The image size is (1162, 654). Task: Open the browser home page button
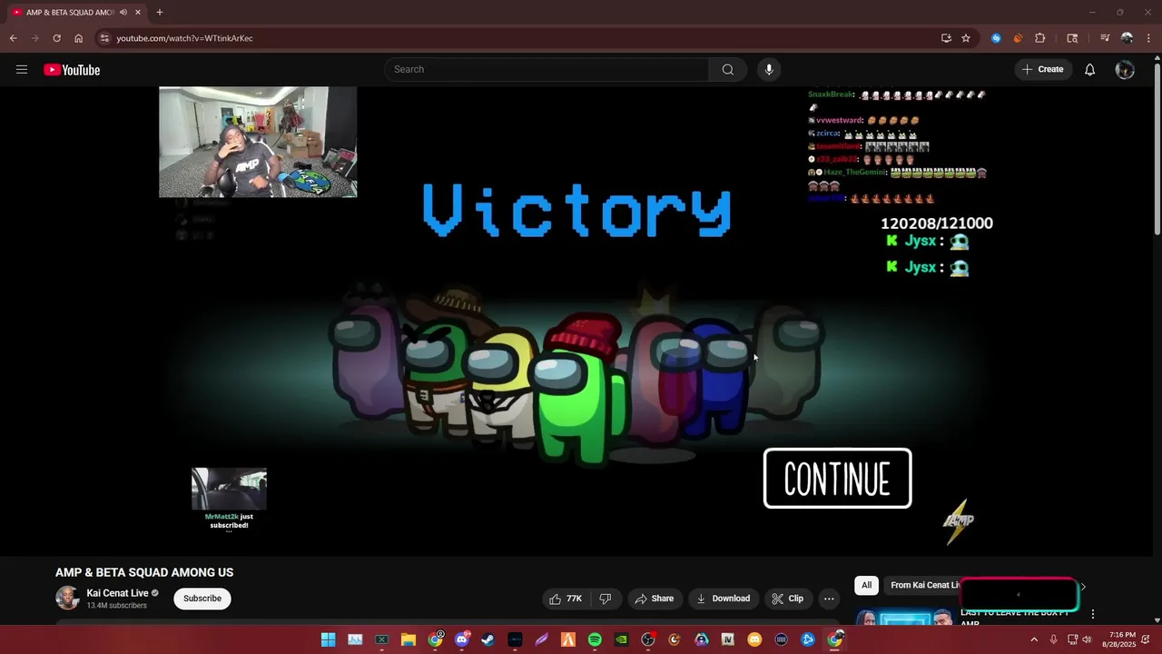pyautogui.click(x=78, y=38)
